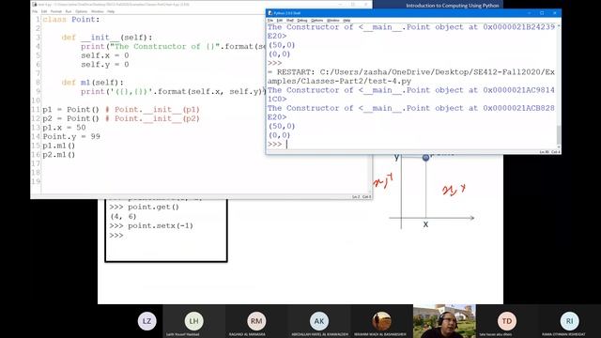601x338 pixels.
Task: Select LH participant avatar
Action: coord(194,321)
